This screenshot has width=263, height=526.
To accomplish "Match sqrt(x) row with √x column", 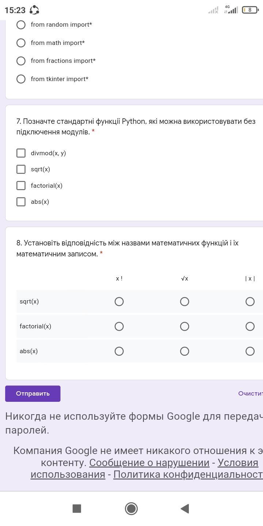I will pos(184,301).
